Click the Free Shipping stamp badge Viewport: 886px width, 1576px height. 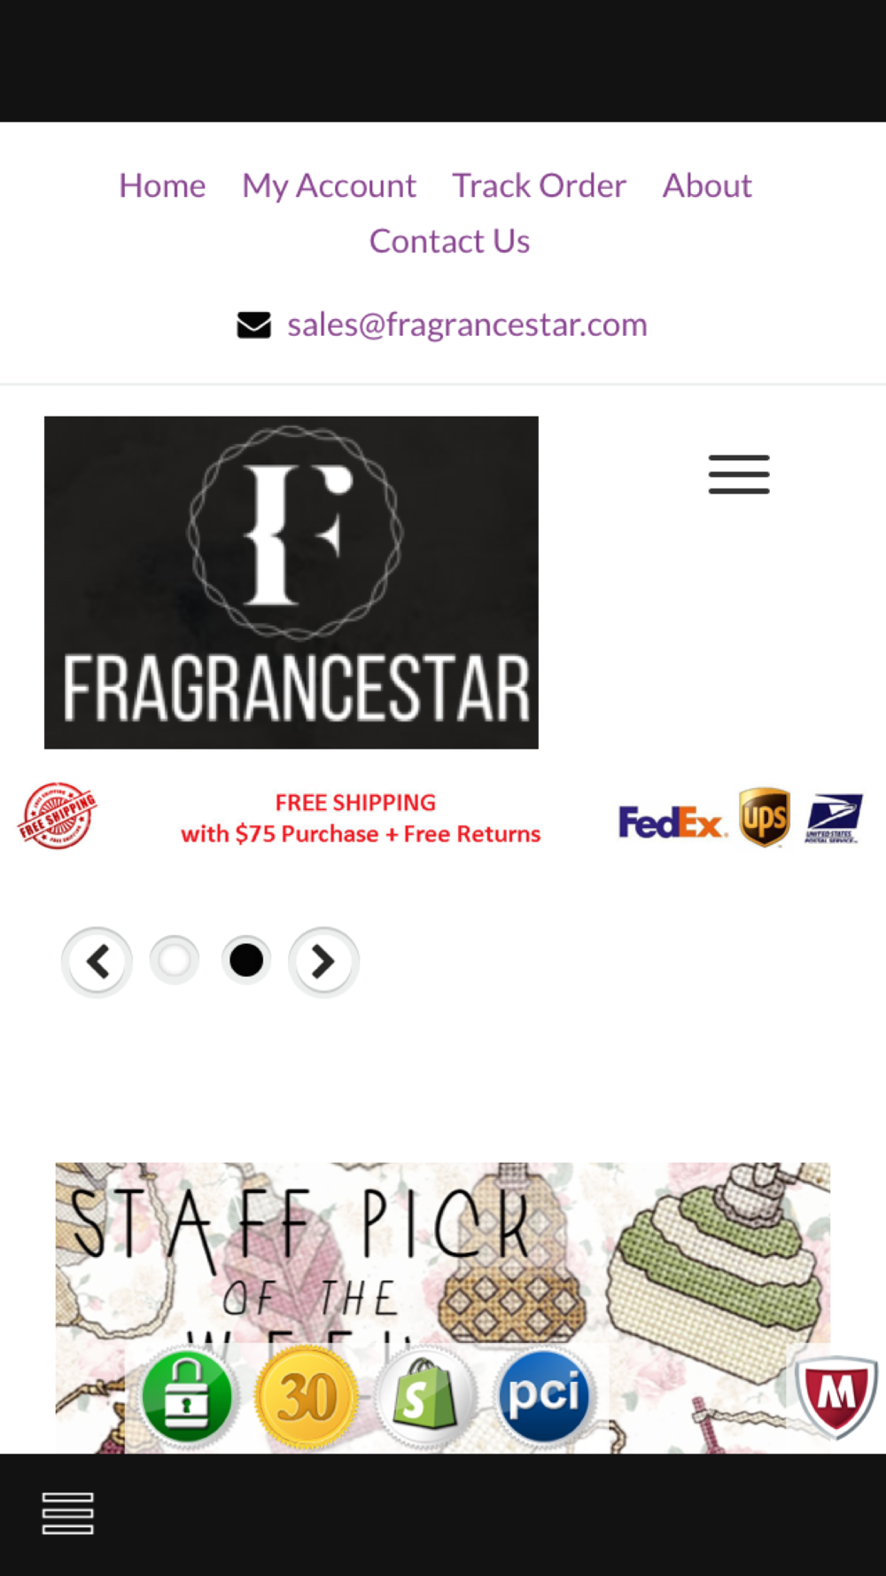pyautogui.click(x=58, y=815)
